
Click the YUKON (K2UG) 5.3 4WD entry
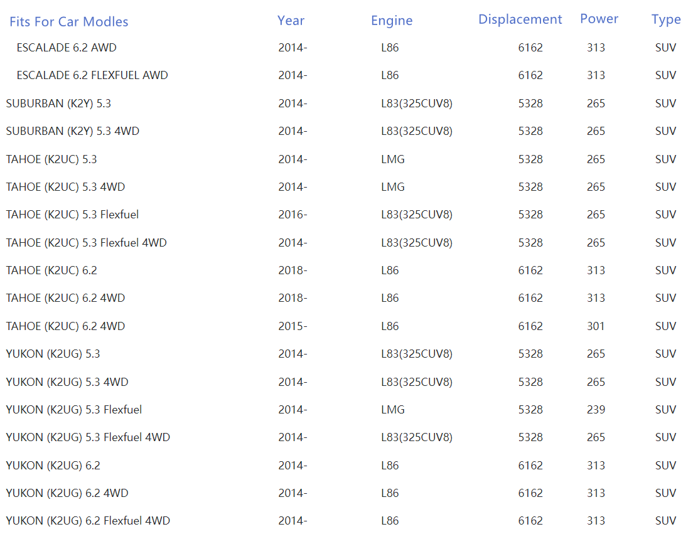pos(67,382)
